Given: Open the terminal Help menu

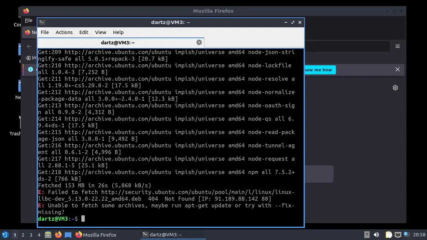Looking at the screenshot, I should (118, 32).
